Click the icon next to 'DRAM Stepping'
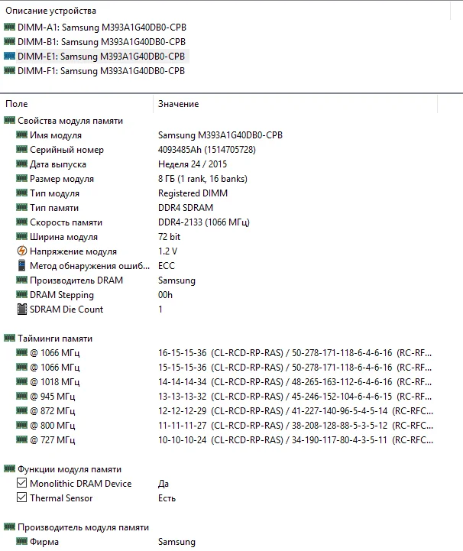 click(22, 294)
